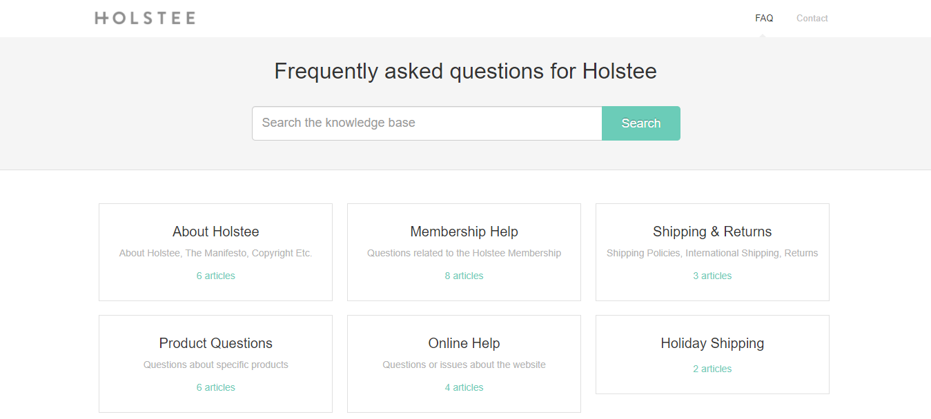Click '2 articles' under Holiday Shipping
931x419 pixels.
(x=712, y=369)
